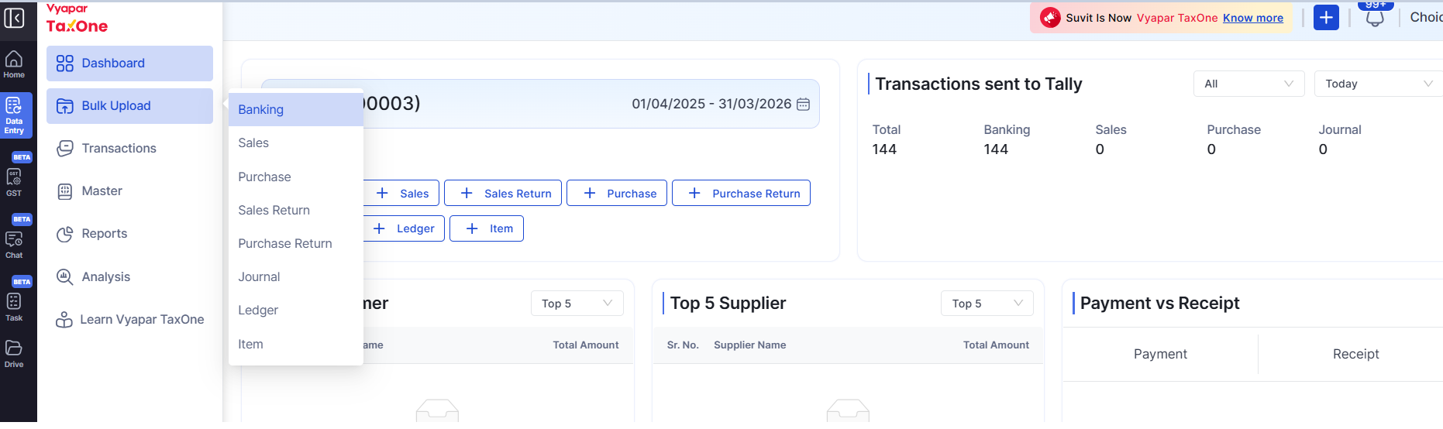Select Journal from Bulk Upload submenu
The height and width of the screenshot is (429, 1443).
pos(259,277)
